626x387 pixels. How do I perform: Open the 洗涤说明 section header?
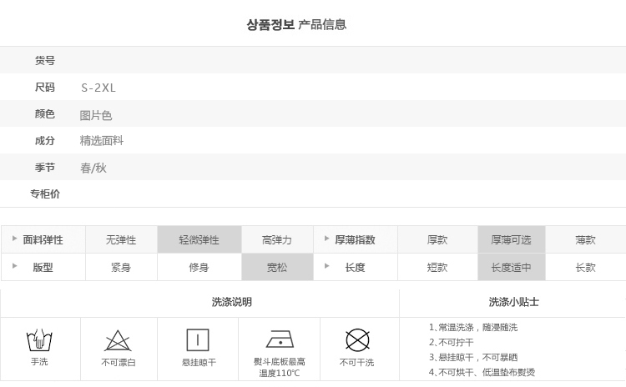click(x=231, y=302)
